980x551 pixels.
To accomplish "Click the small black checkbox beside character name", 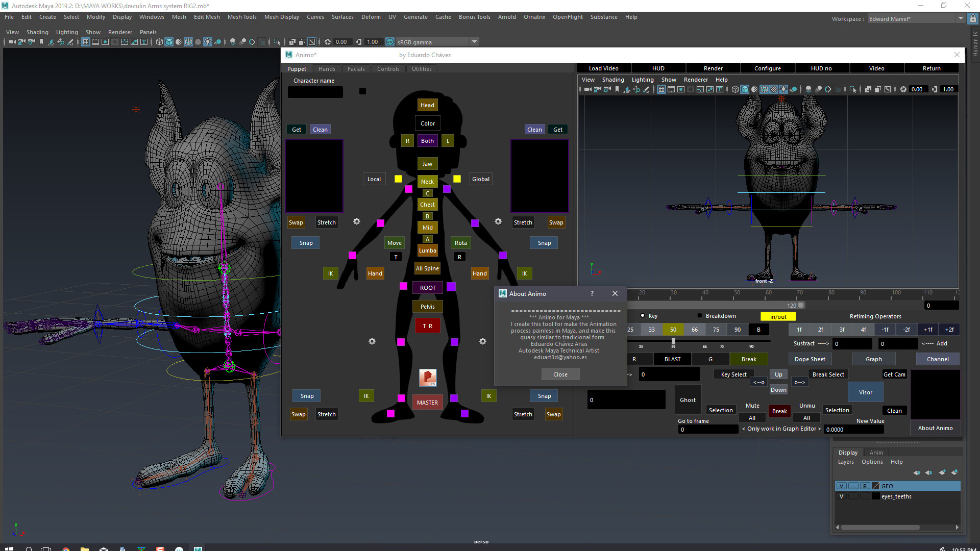I will (362, 91).
